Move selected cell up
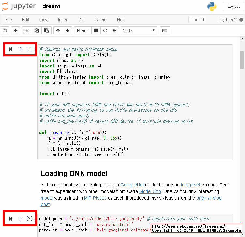 point(58,31)
